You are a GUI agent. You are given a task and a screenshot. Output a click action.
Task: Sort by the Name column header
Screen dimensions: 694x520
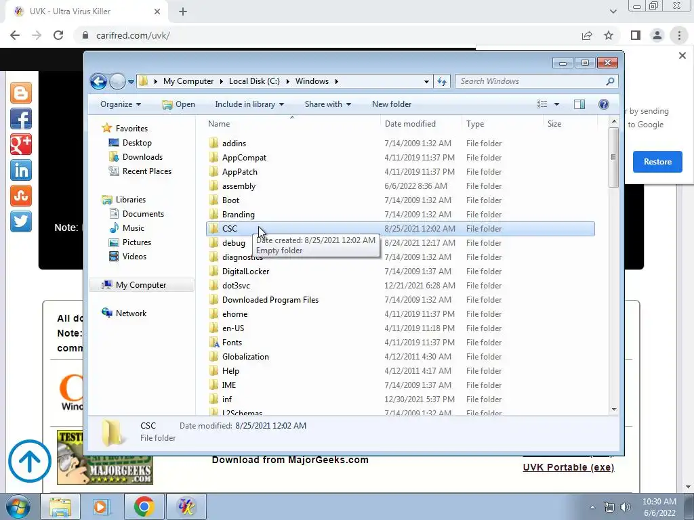[292, 124]
